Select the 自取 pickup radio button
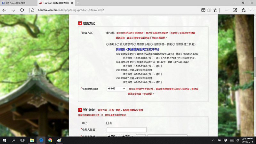Viewport: 256px width, 144px height. [x=108, y=44]
